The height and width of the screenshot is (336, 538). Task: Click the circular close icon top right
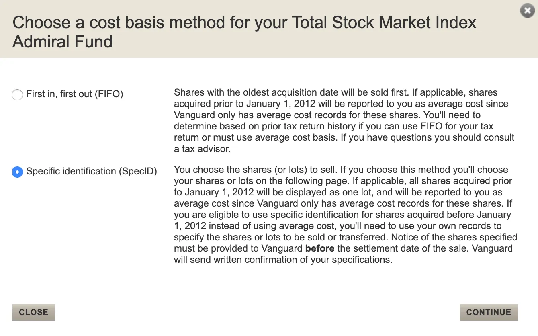pos(527,11)
